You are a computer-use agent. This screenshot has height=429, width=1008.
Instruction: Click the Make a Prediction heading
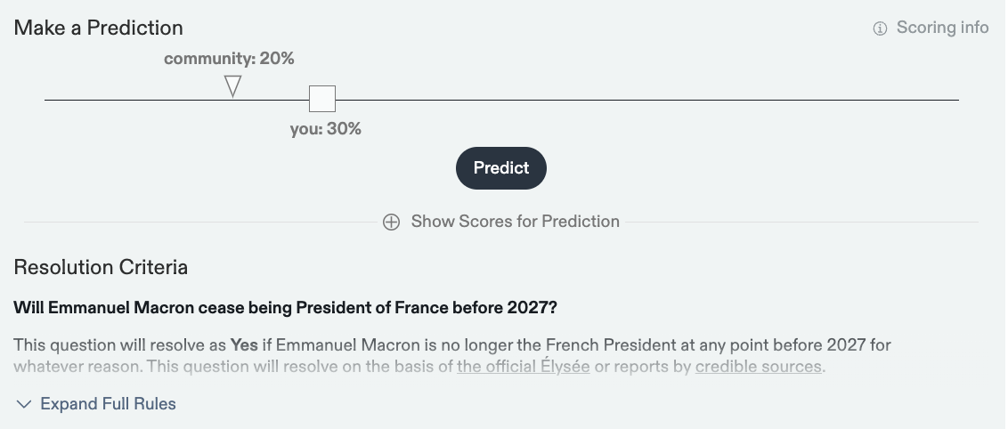pyautogui.click(x=99, y=28)
